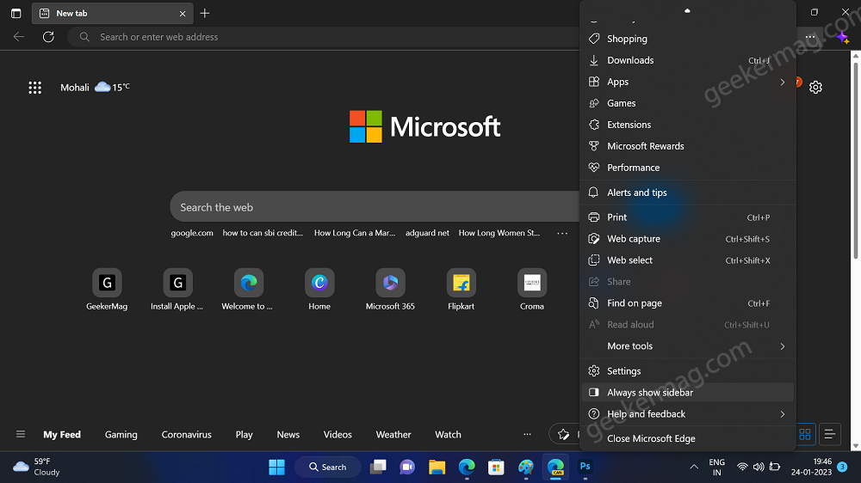Viewport: 861px width, 483px height.
Task: Switch feed to grid layout view
Action: coord(805,434)
